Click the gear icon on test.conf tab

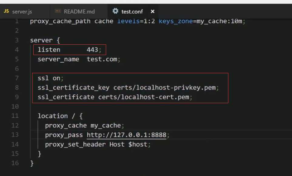[x=116, y=11]
